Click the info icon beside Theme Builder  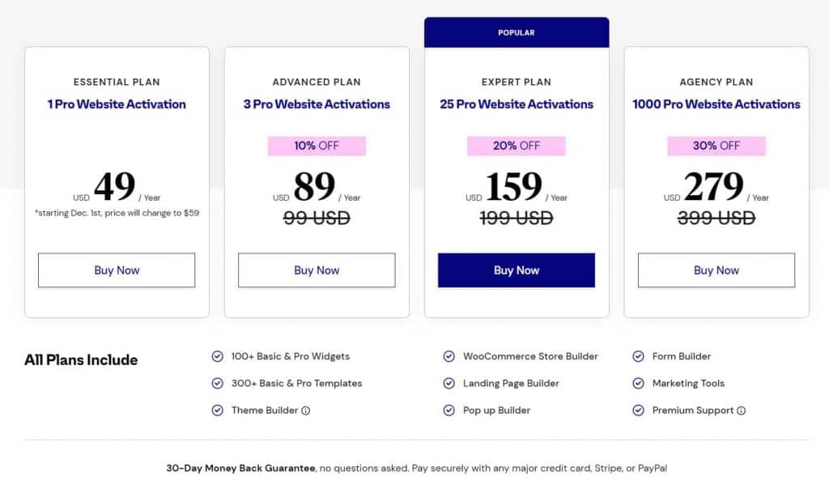click(x=306, y=410)
